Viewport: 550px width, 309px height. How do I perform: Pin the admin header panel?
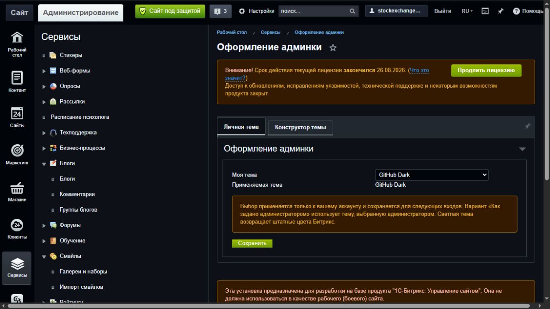coord(500,11)
